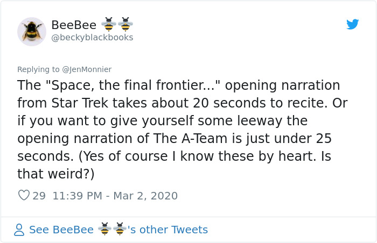Click the person silhouette icon in footer
This screenshot has height=243, width=377.
coord(19,230)
